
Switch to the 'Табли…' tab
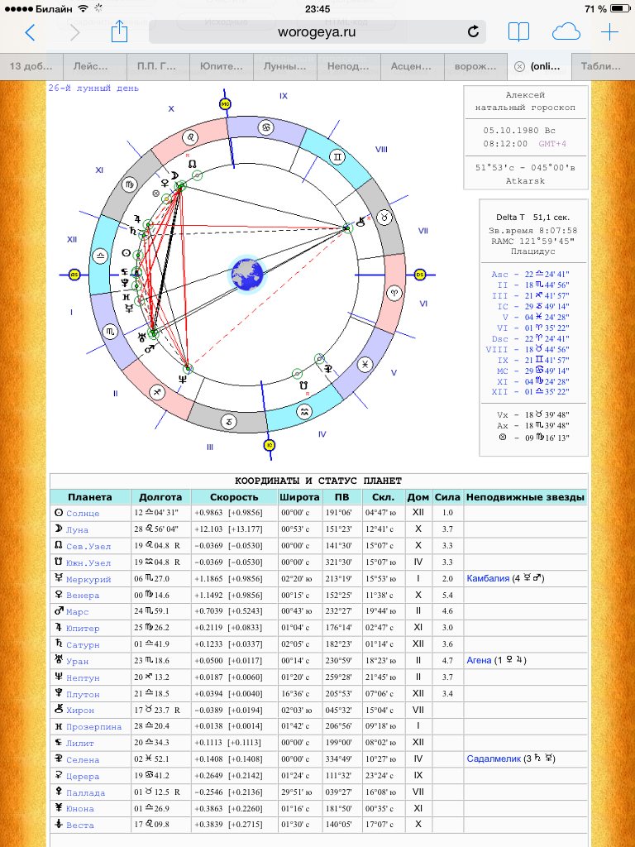coord(603,67)
